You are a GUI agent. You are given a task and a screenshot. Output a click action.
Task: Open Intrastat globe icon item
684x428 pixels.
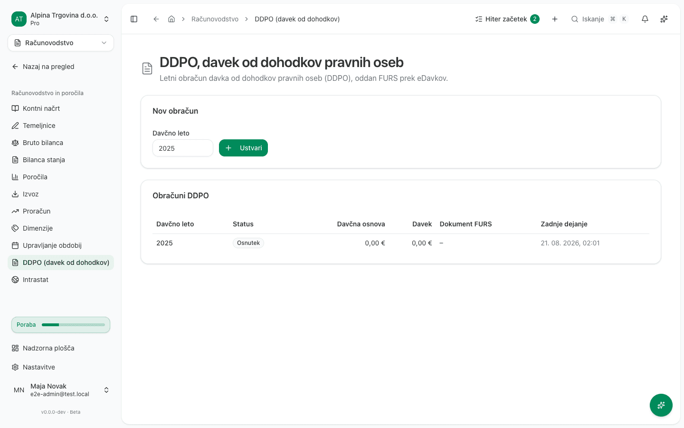61,280
